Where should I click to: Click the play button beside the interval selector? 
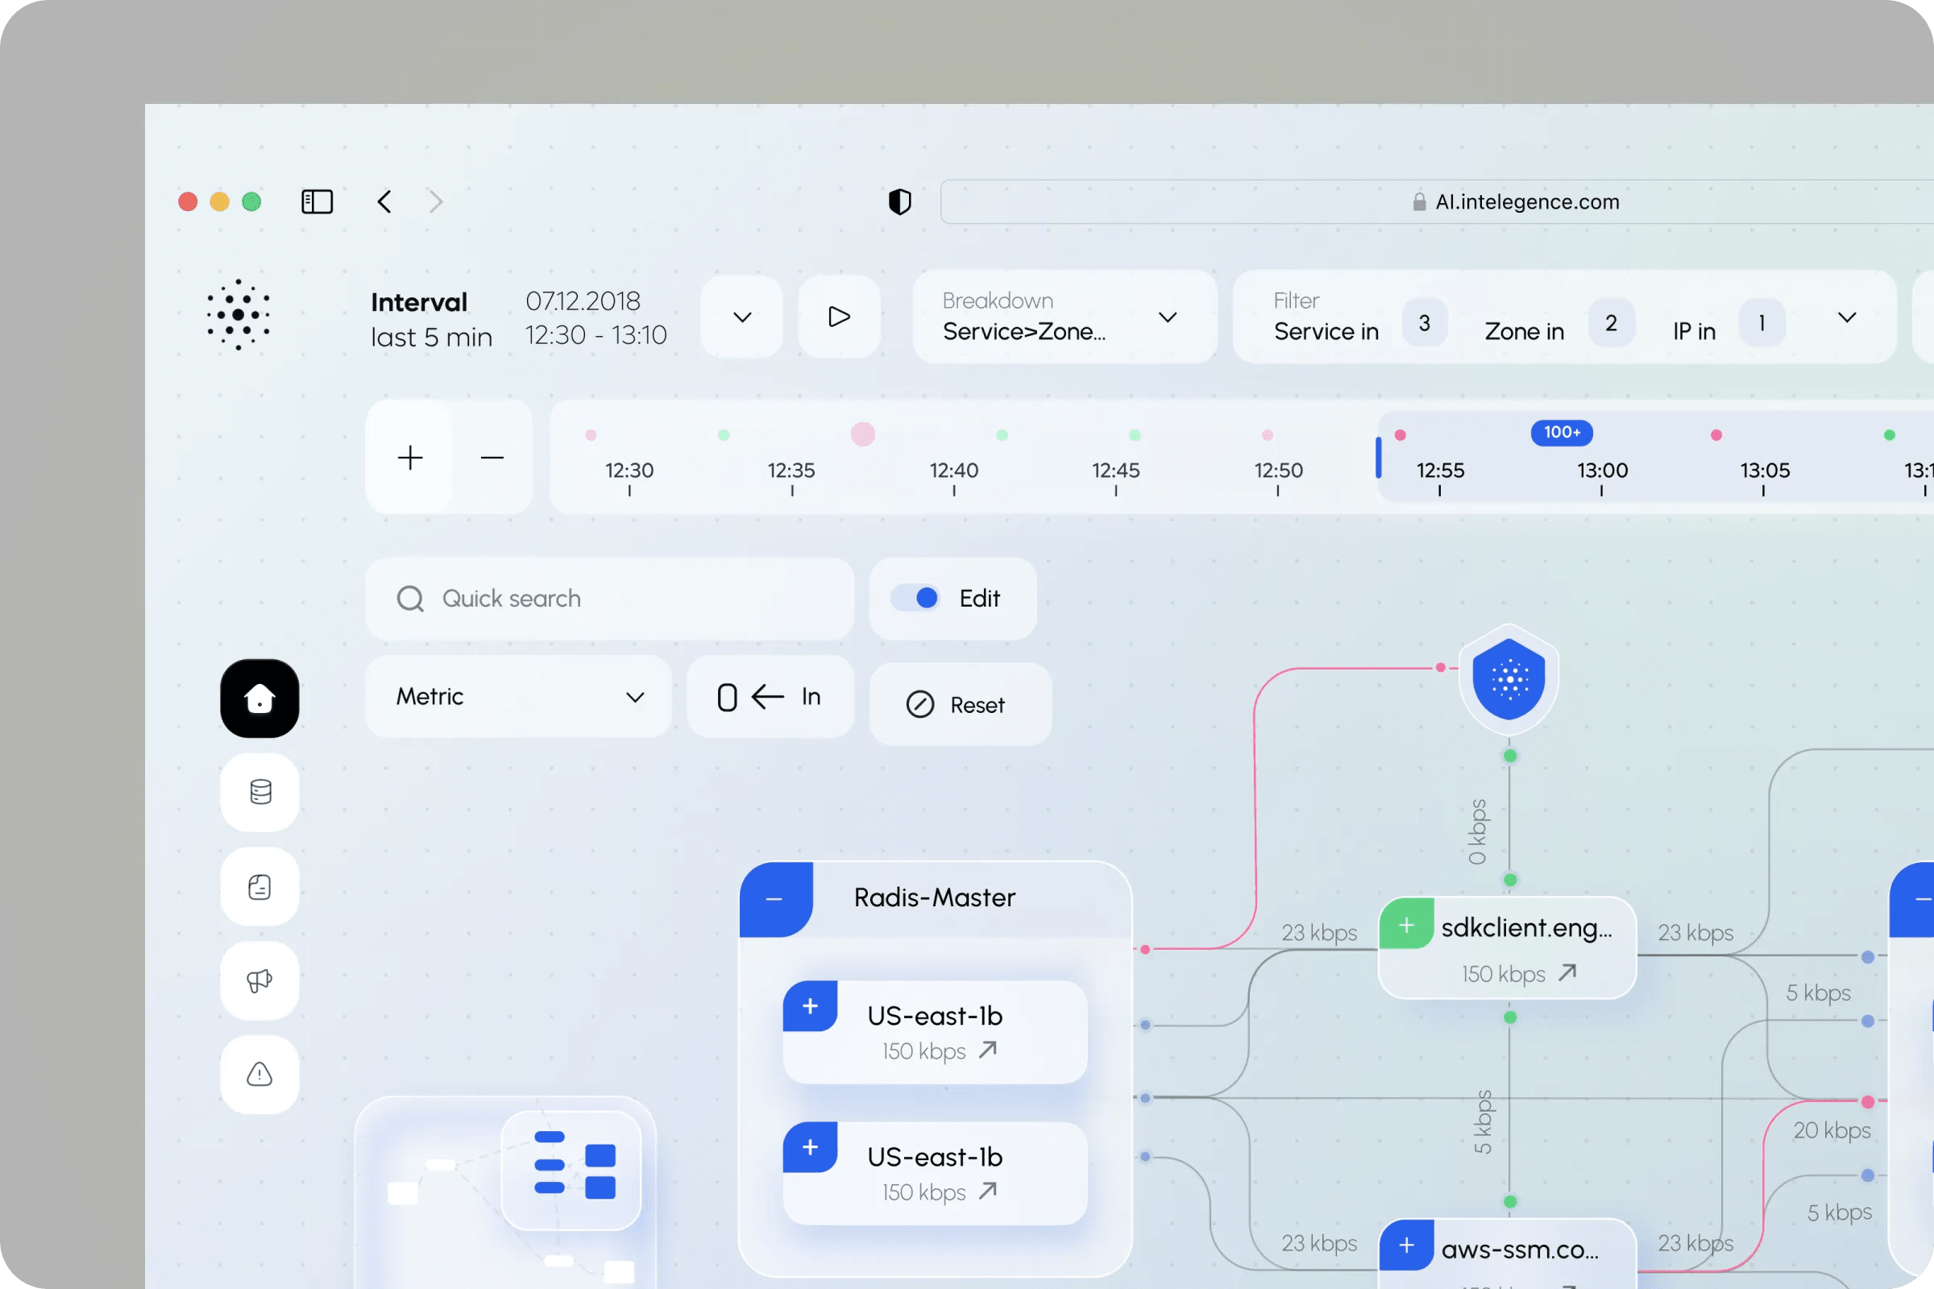[838, 317]
